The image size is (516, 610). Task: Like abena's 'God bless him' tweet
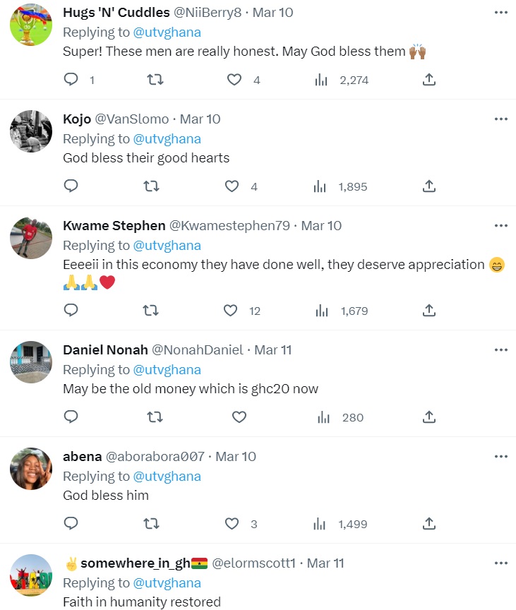click(x=233, y=524)
